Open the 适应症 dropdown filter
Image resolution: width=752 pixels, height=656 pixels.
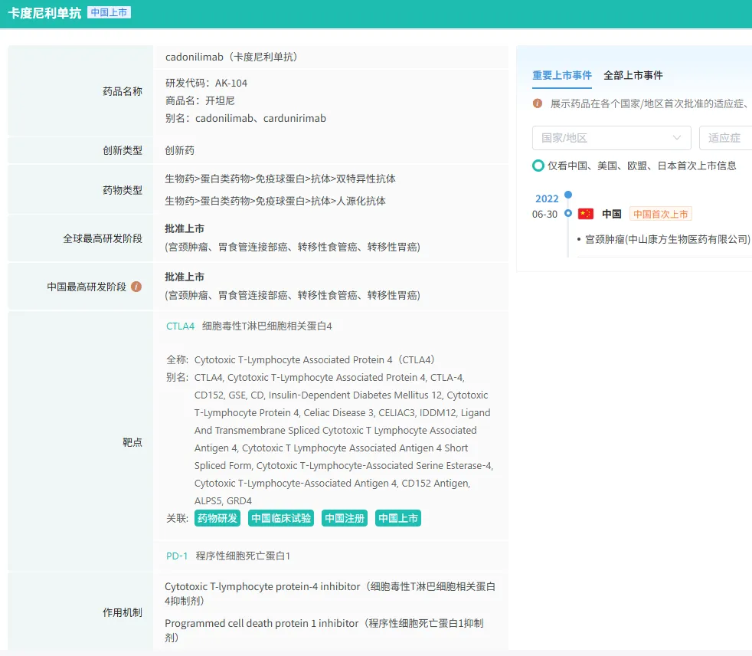[724, 138]
